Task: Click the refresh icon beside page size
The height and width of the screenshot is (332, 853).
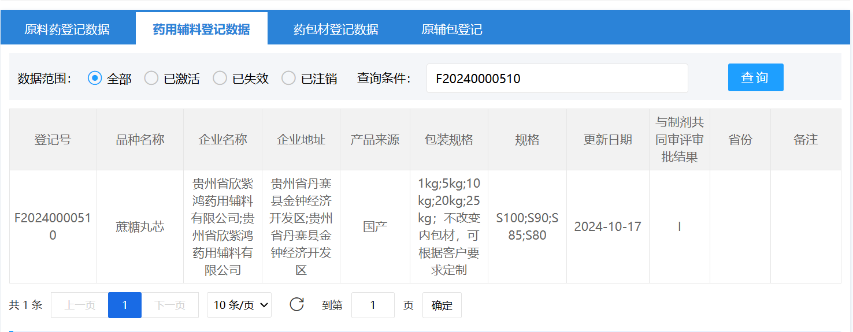Action: 297,305
